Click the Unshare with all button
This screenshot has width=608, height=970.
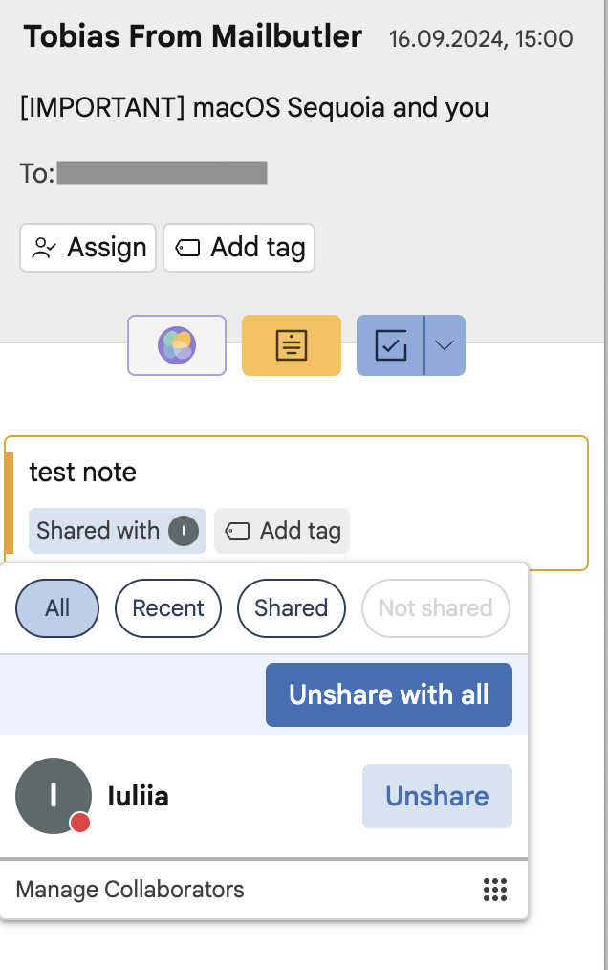pyautogui.click(x=389, y=694)
